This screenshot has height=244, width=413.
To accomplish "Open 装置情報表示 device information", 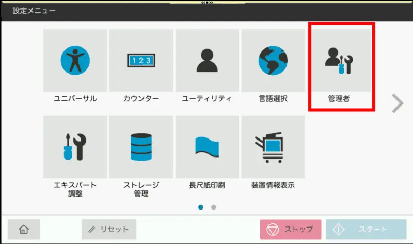I will (x=273, y=147).
